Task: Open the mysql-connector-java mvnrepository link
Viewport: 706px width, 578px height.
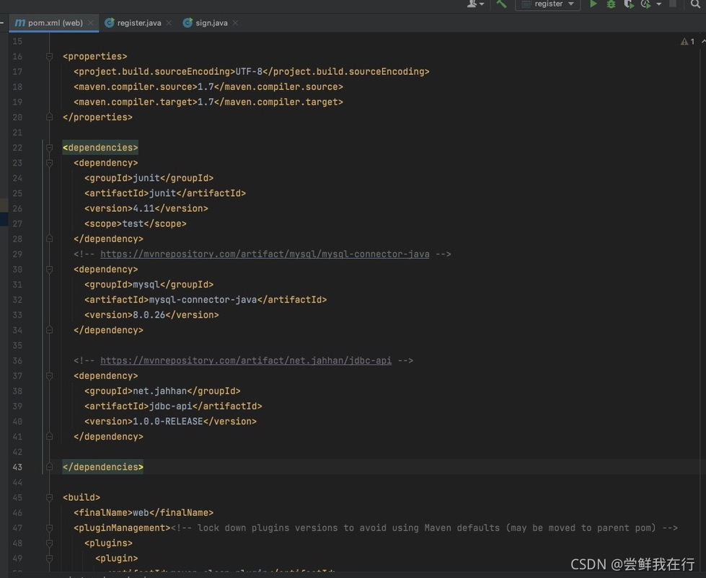Action: pyautogui.click(x=265, y=254)
